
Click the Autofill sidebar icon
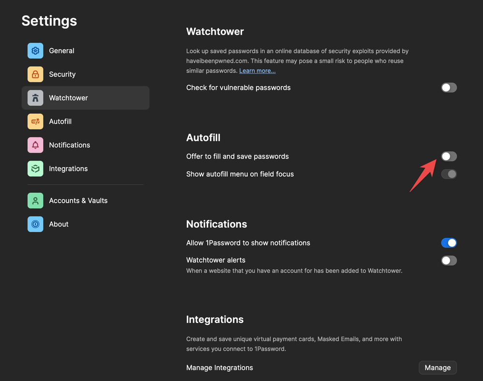click(x=35, y=121)
